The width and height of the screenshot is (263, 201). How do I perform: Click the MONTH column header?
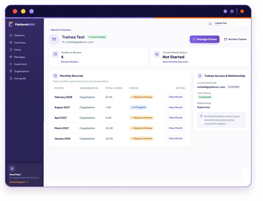(x=59, y=88)
